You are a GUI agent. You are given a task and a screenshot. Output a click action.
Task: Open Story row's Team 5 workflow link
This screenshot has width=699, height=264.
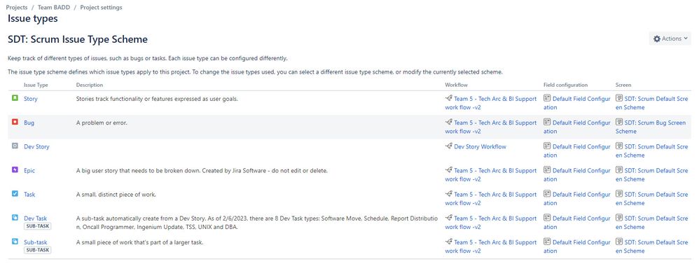[491, 103]
